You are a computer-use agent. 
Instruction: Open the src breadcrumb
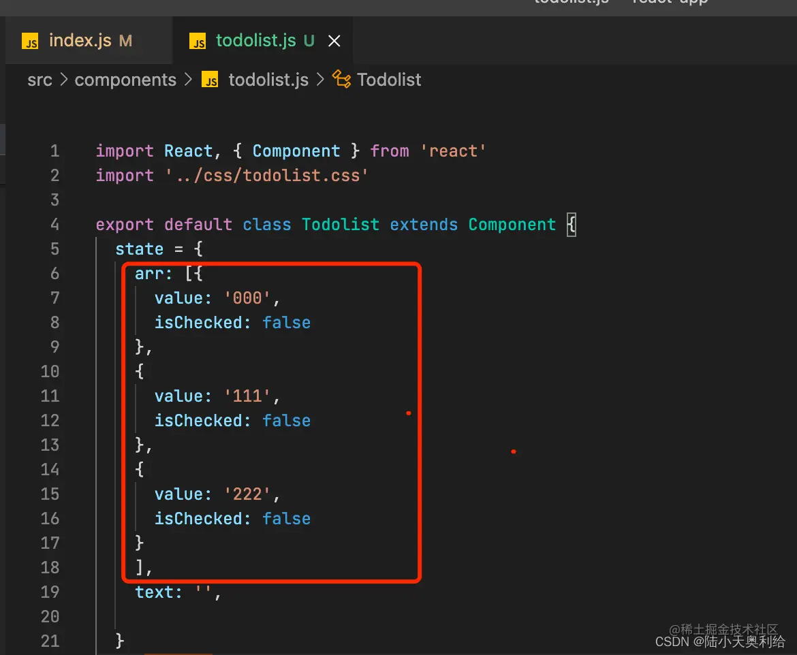[x=40, y=80]
